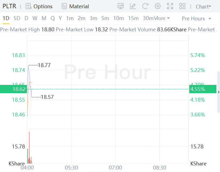Screen dimensions: 220x172
Task: Toggle fullscreen expand arrows icon
Action: click(170, 6)
